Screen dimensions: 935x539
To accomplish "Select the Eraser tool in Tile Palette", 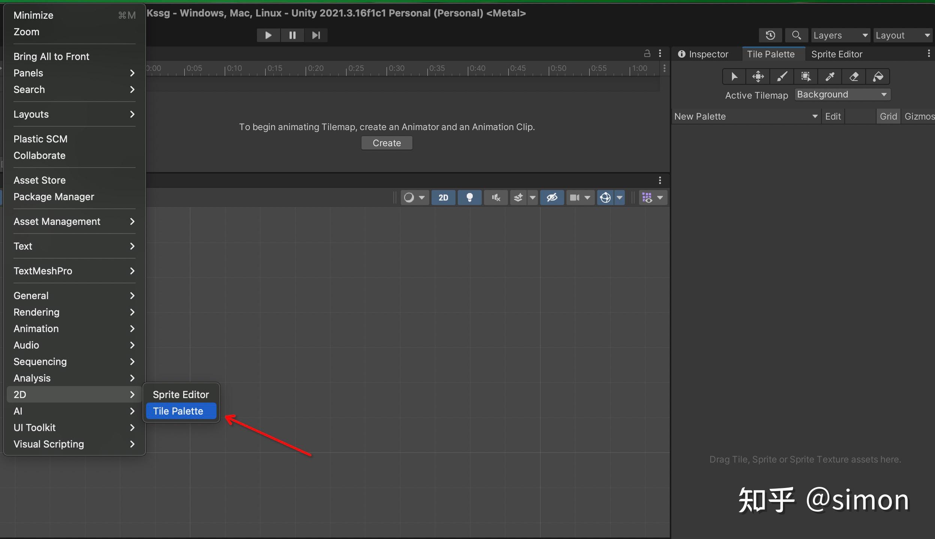I will tap(854, 77).
